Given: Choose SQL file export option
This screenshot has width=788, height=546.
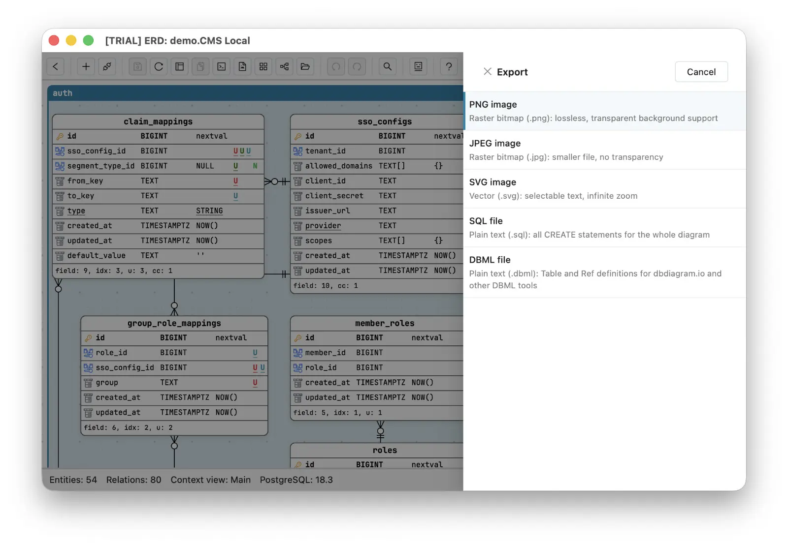Looking at the screenshot, I should pyautogui.click(x=605, y=228).
